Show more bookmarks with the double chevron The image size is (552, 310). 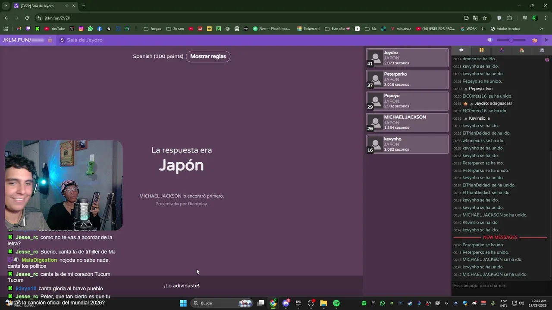coord(542,29)
